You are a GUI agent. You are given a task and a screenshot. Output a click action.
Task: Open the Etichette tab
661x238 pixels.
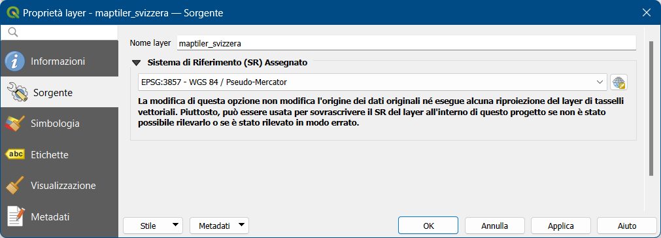[59, 154]
